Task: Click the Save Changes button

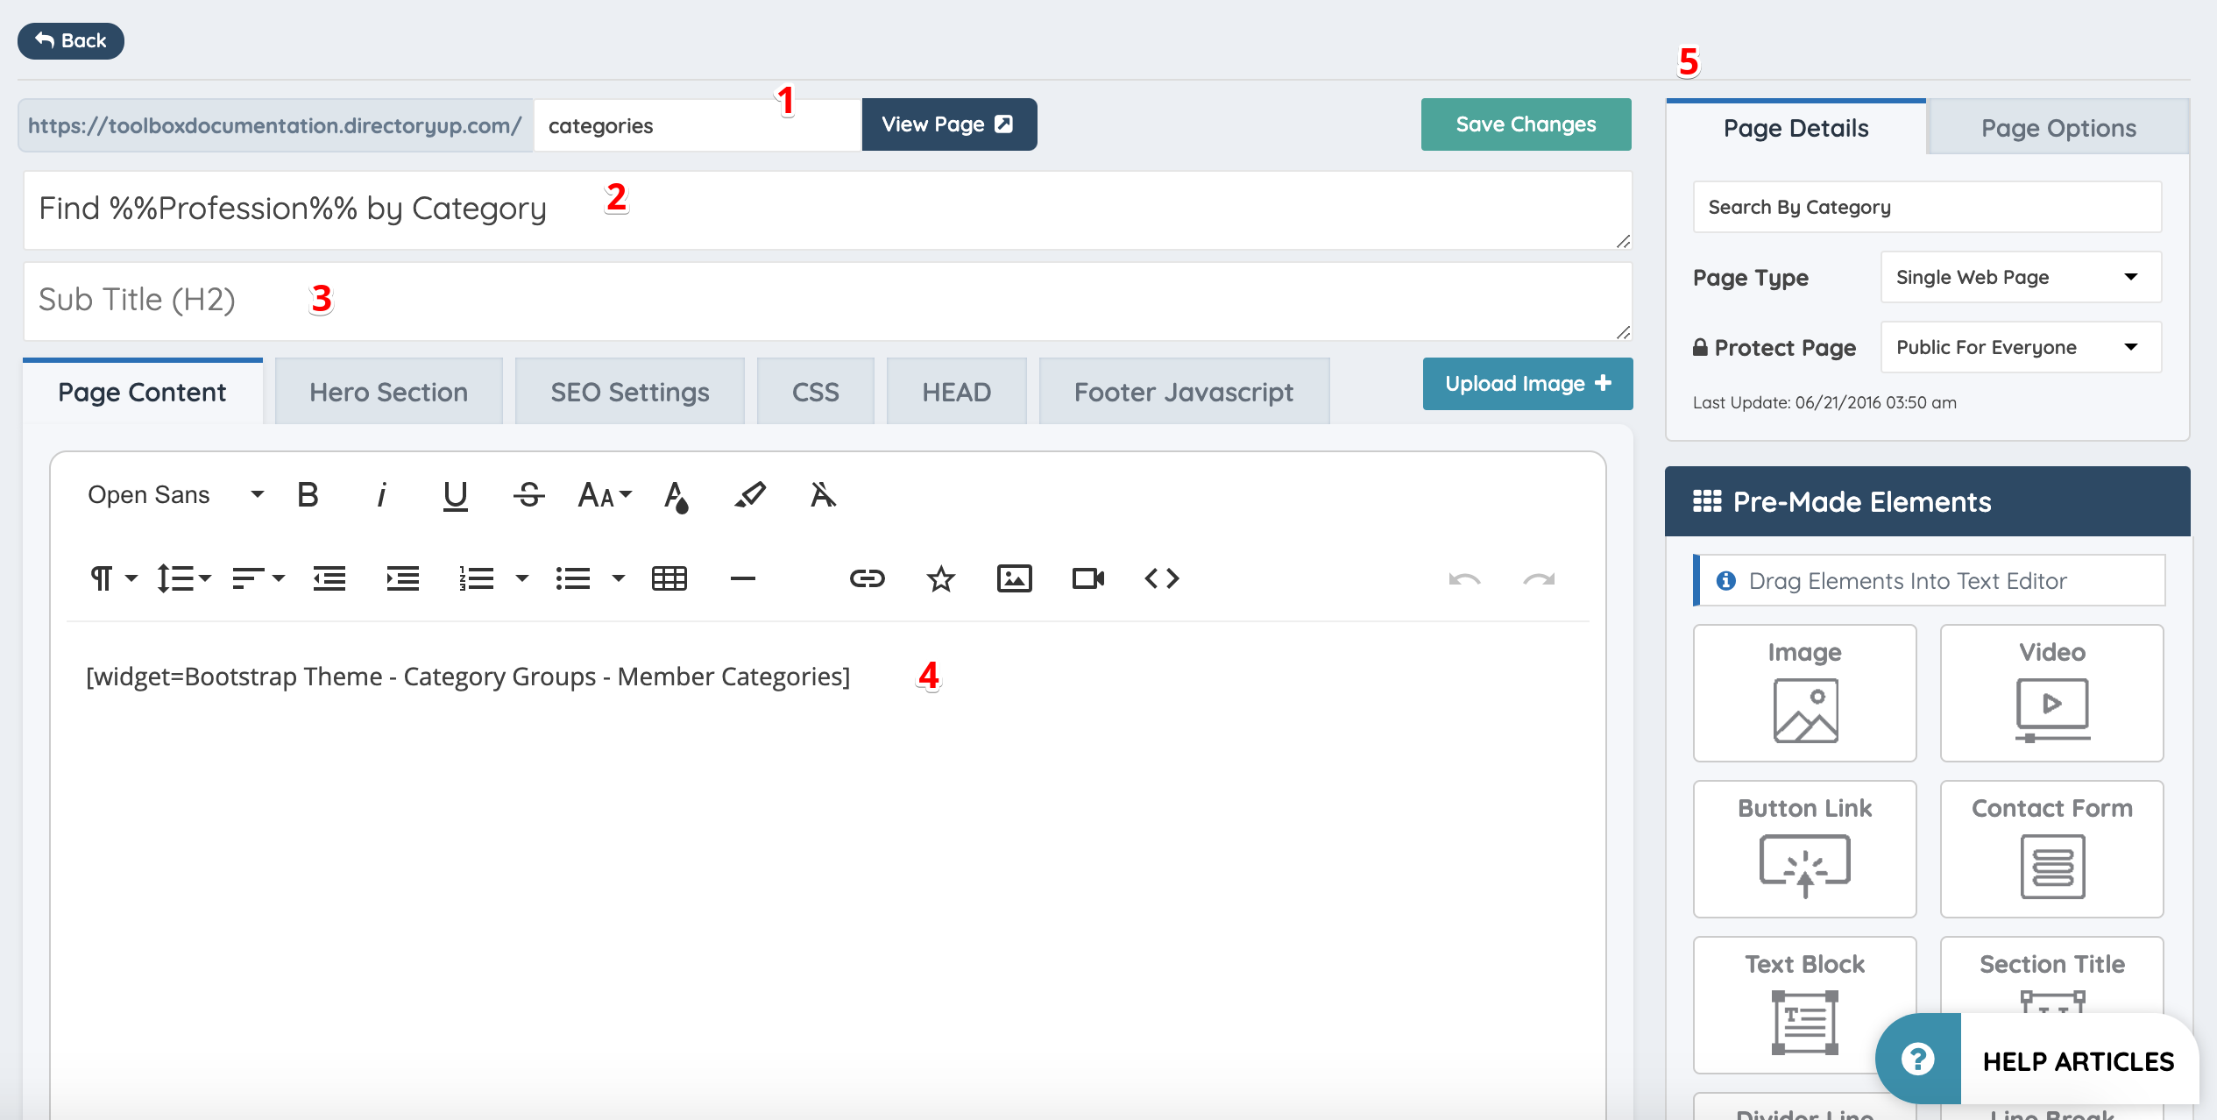Action: tap(1526, 124)
